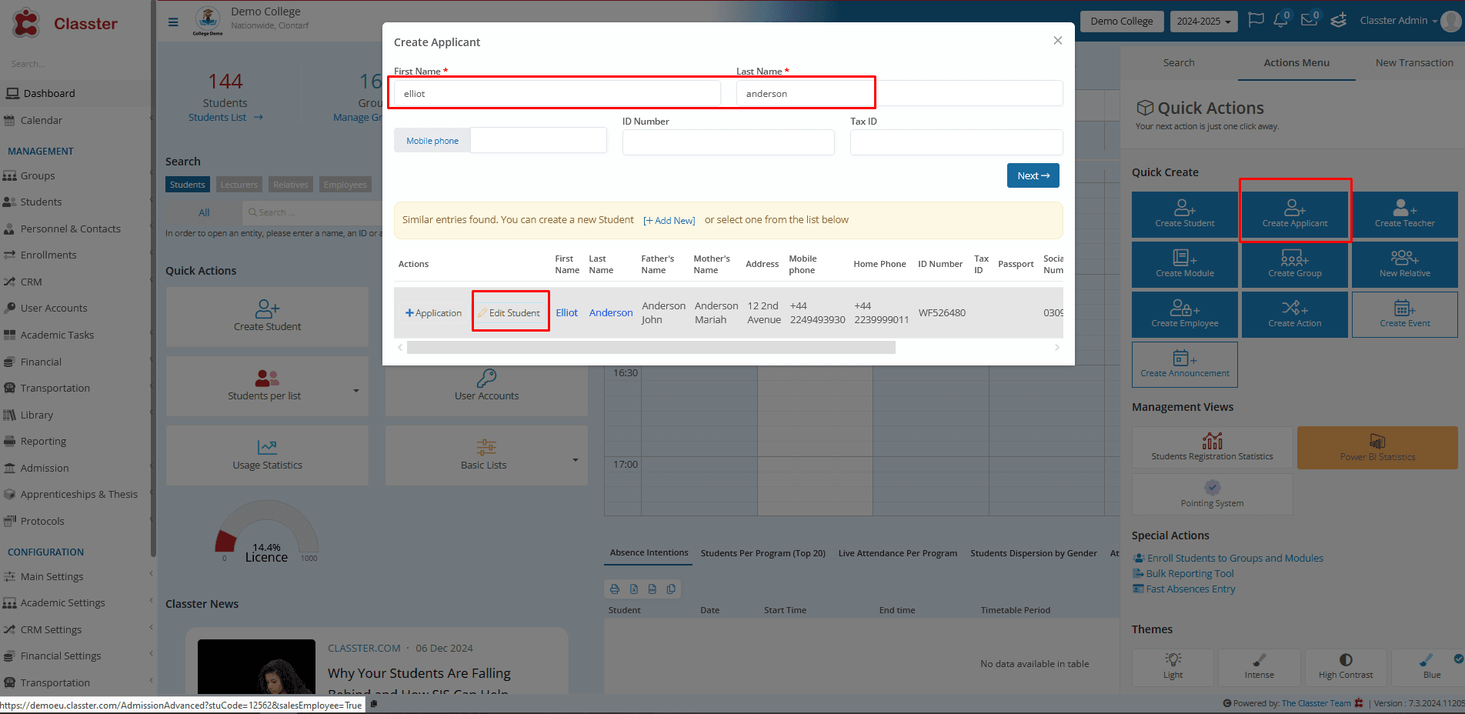The image size is (1465, 714).
Task: Expand the Financial sidebar item
Action: point(77,362)
